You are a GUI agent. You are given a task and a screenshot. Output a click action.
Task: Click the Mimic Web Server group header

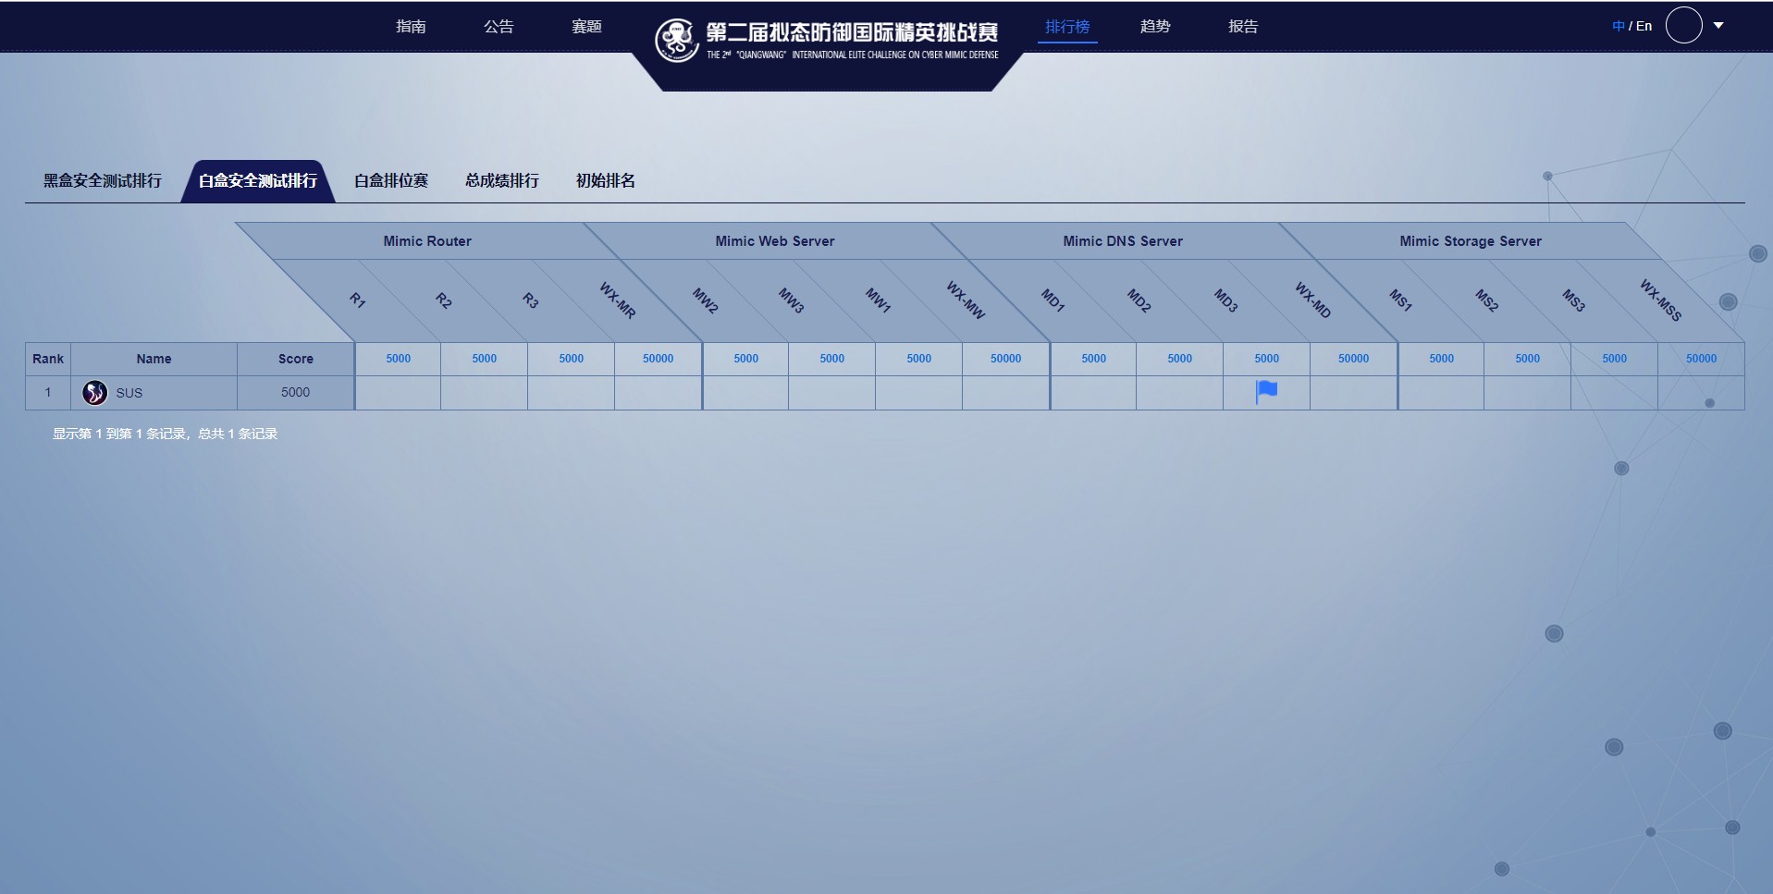point(775,241)
